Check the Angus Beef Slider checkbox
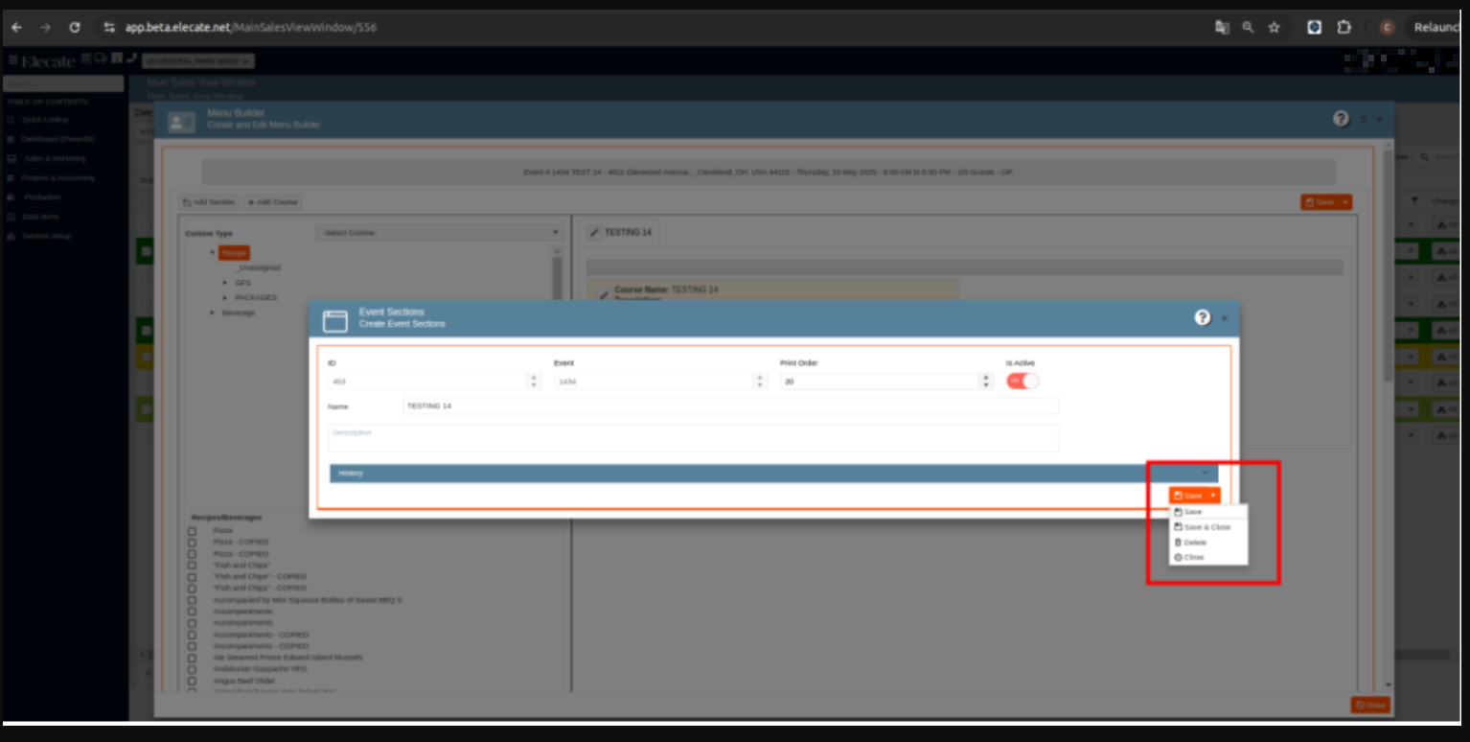This screenshot has height=742, width=1470. 193,681
